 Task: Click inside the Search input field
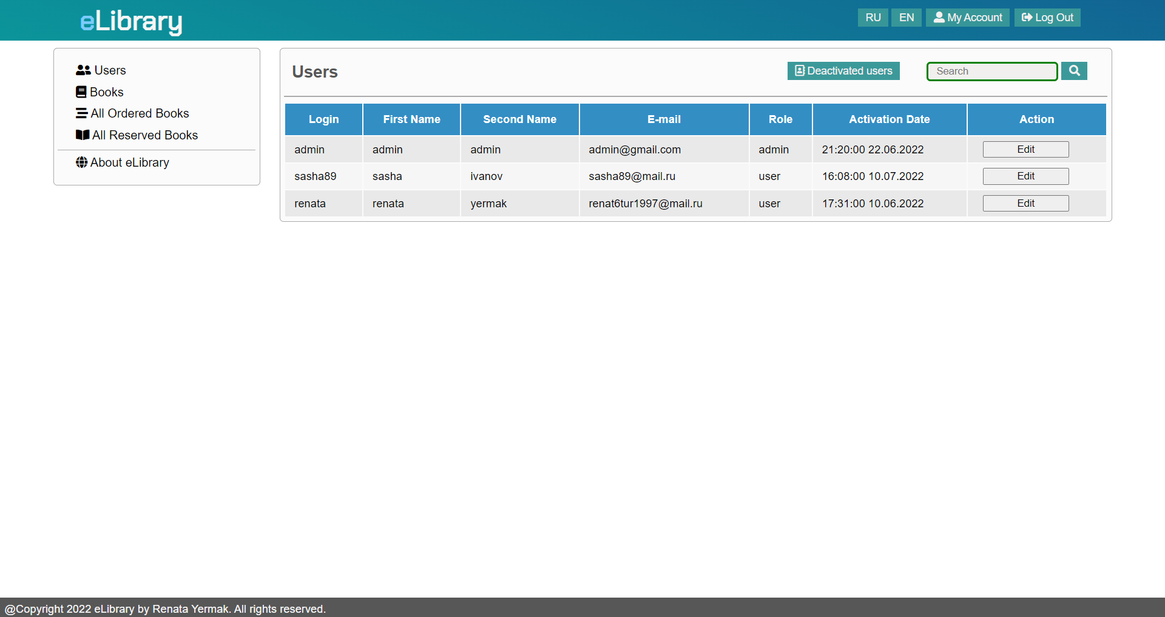pyautogui.click(x=991, y=71)
